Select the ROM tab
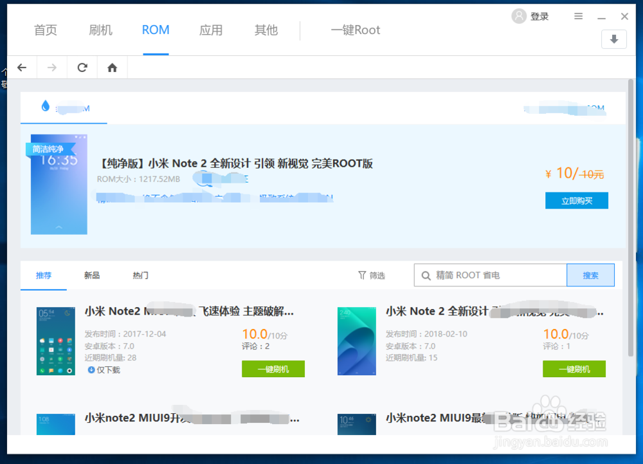Screen dimensions: 643x464 click(156, 30)
